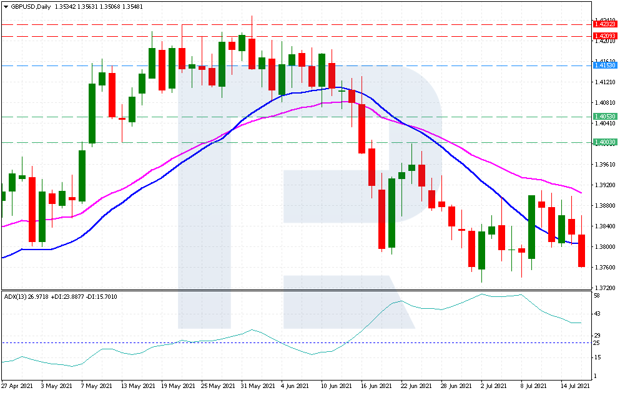620x393 pixels.
Task: Select the red 1.42323 price label
Action: 605,24
